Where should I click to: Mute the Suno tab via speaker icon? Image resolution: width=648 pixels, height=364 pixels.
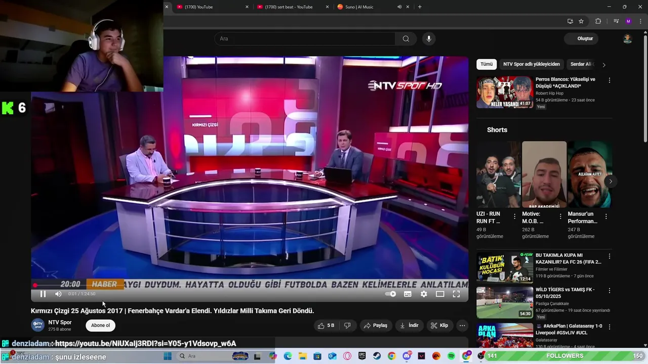(399, 7)
